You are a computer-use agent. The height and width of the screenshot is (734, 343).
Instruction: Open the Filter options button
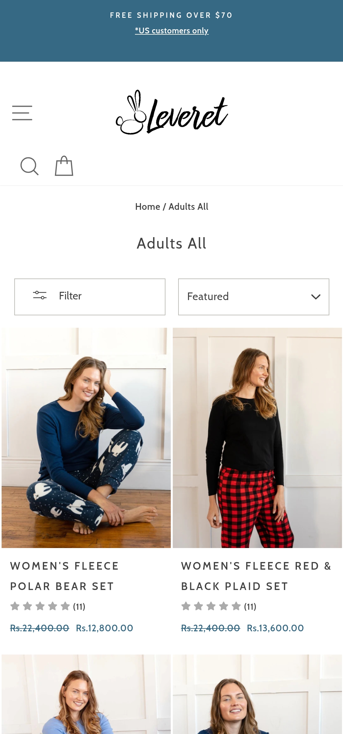[90, 297]
